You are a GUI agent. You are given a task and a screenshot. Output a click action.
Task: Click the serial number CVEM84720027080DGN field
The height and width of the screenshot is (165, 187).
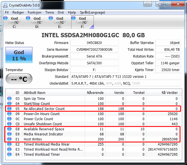[94, 50]
